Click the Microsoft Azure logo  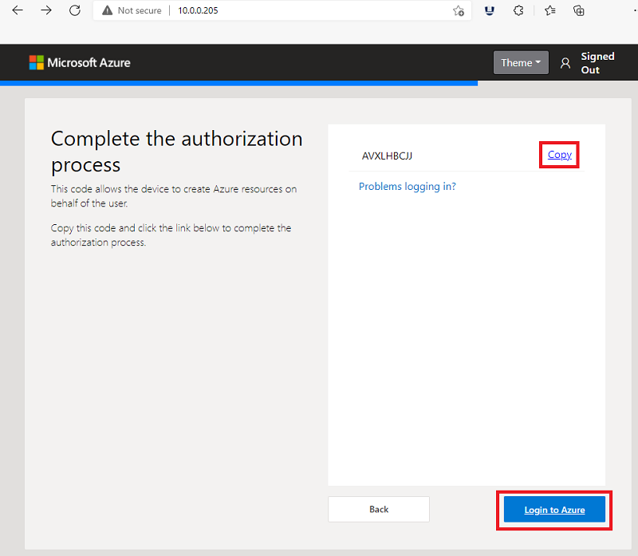(x=80, y=63)
